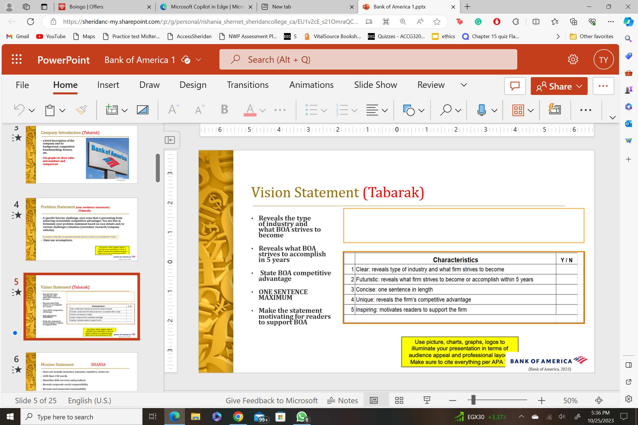The image size is (638, 425).
Task: Open the Other favorites folder
Action: (x=591, y=36)
